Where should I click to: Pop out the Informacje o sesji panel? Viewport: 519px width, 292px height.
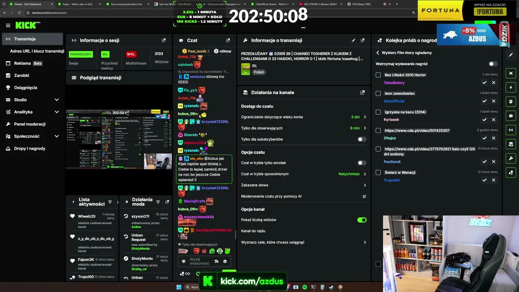point(164,41)
